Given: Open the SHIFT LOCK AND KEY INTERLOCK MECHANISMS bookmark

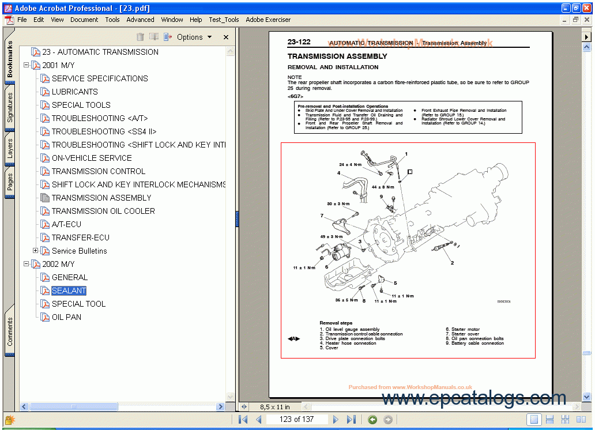Looking at the screenshot, I should 138,184.
